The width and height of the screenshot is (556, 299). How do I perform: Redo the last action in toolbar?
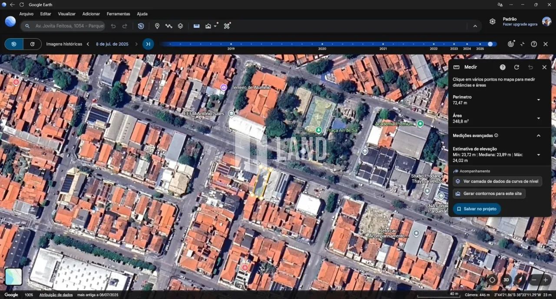coord(125,26)
